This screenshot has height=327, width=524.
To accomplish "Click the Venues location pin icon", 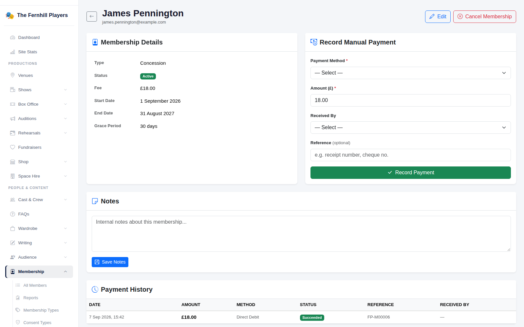I will pyautogui.click(x=12, y=75).
